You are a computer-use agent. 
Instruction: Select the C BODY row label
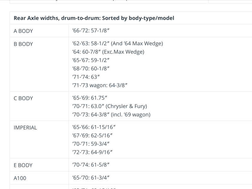click(23, 98)
